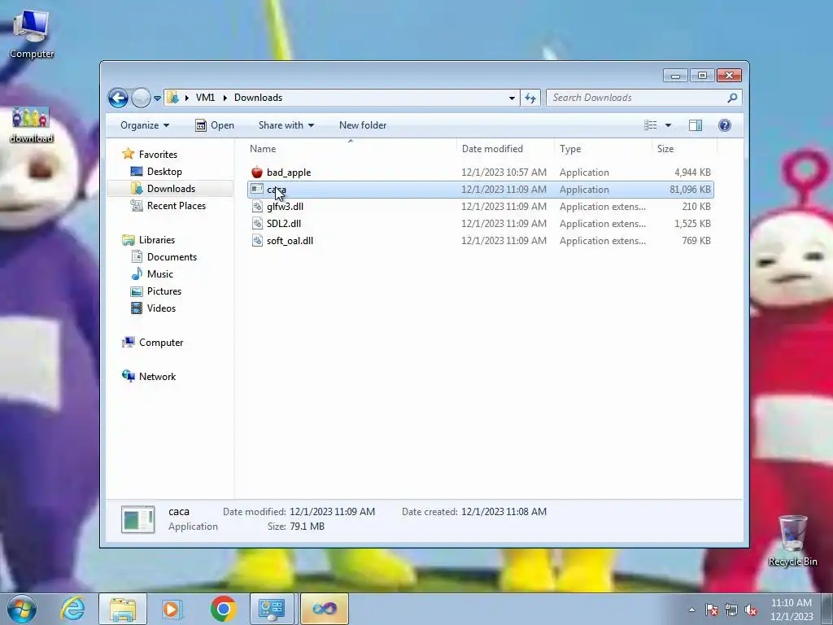Create a New folder

click(x=363, y=125)
